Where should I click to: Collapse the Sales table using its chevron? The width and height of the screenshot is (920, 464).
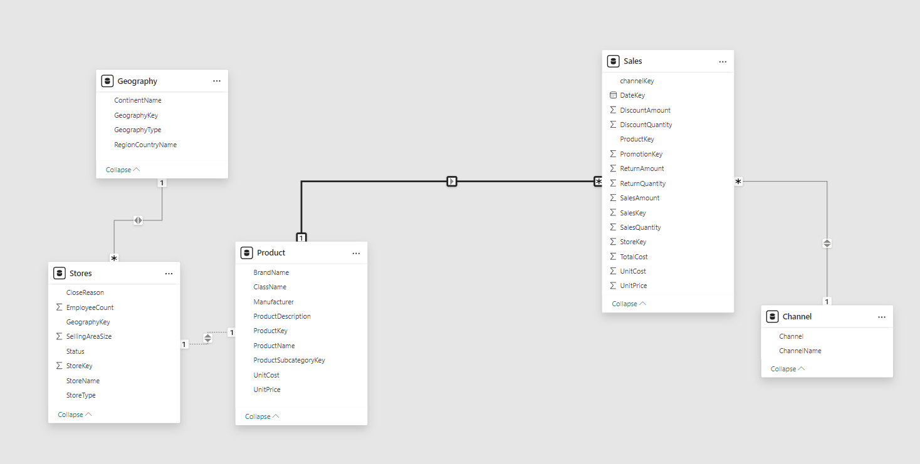[628, 303]
